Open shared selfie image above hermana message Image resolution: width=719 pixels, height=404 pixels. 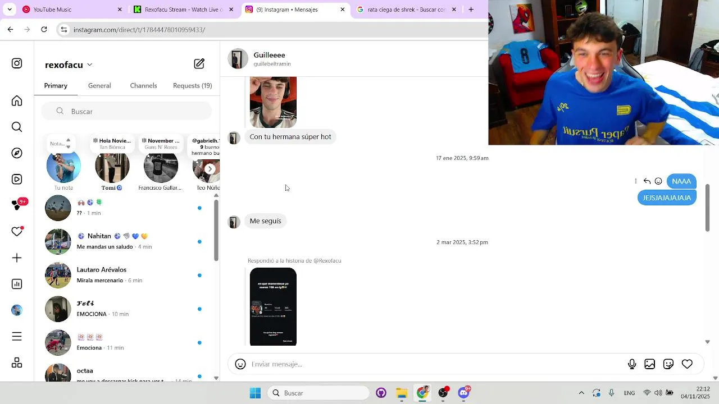pyautogui.click(x=273, y=102)
